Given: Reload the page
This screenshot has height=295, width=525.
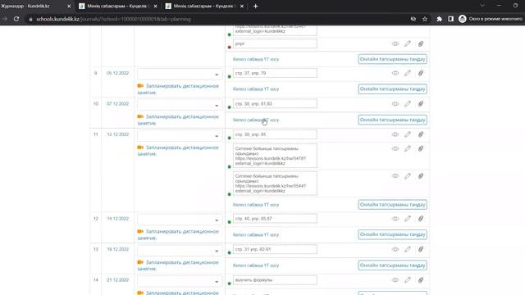Looking at the screenshot, I should point(16,19).
